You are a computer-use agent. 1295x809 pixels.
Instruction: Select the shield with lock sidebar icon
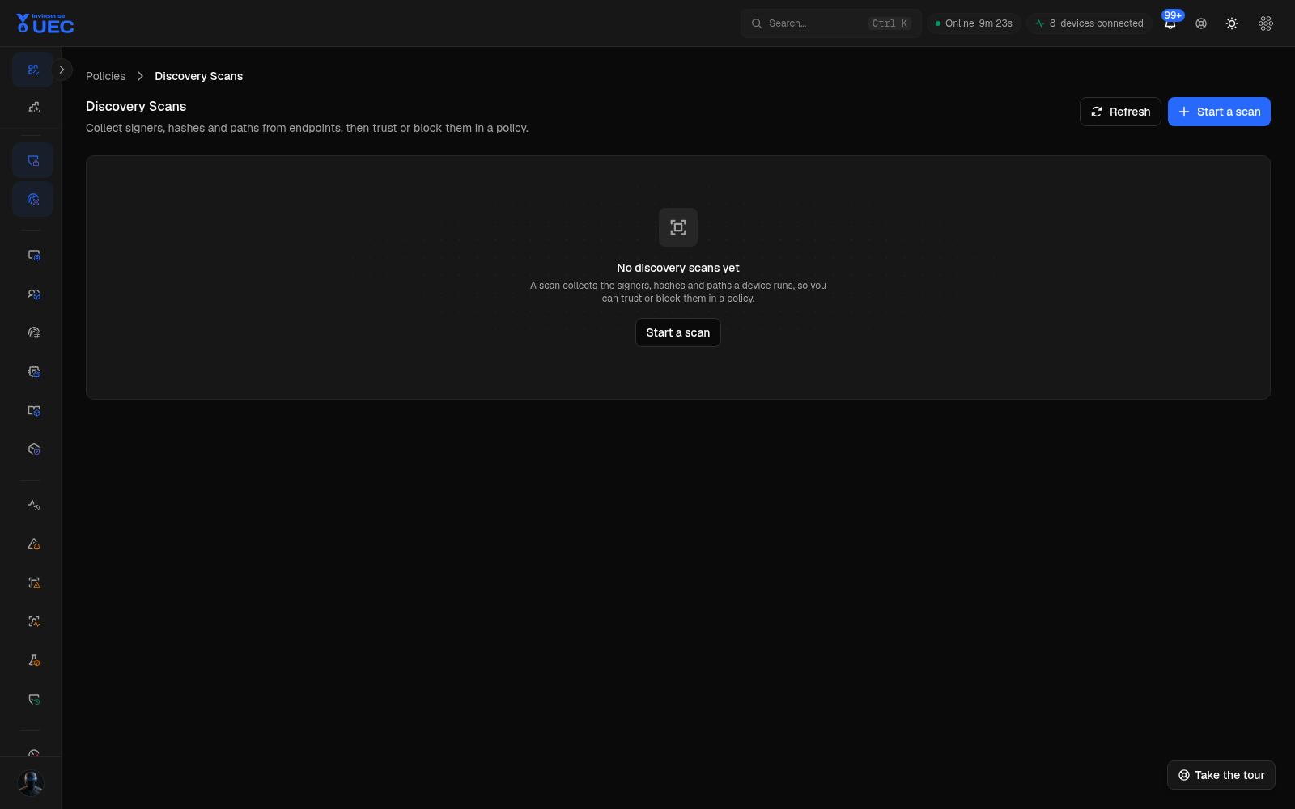(33, 160)
